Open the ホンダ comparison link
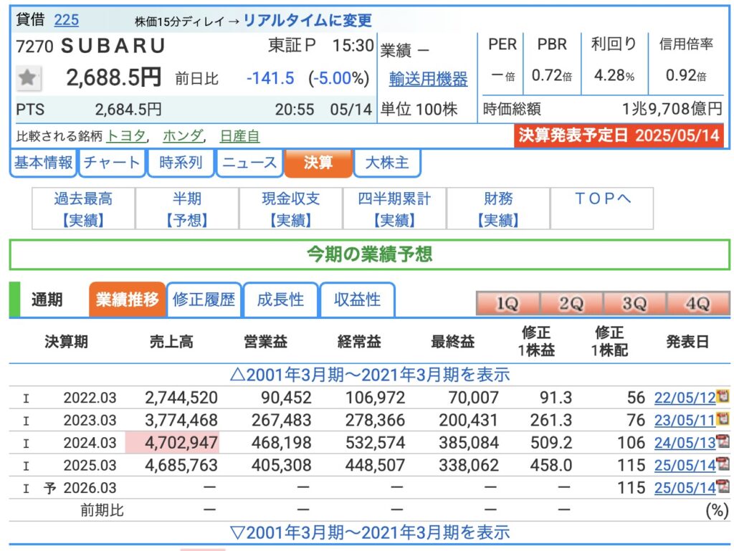Screen dimensions: 734x551 (x=183, y=136)
